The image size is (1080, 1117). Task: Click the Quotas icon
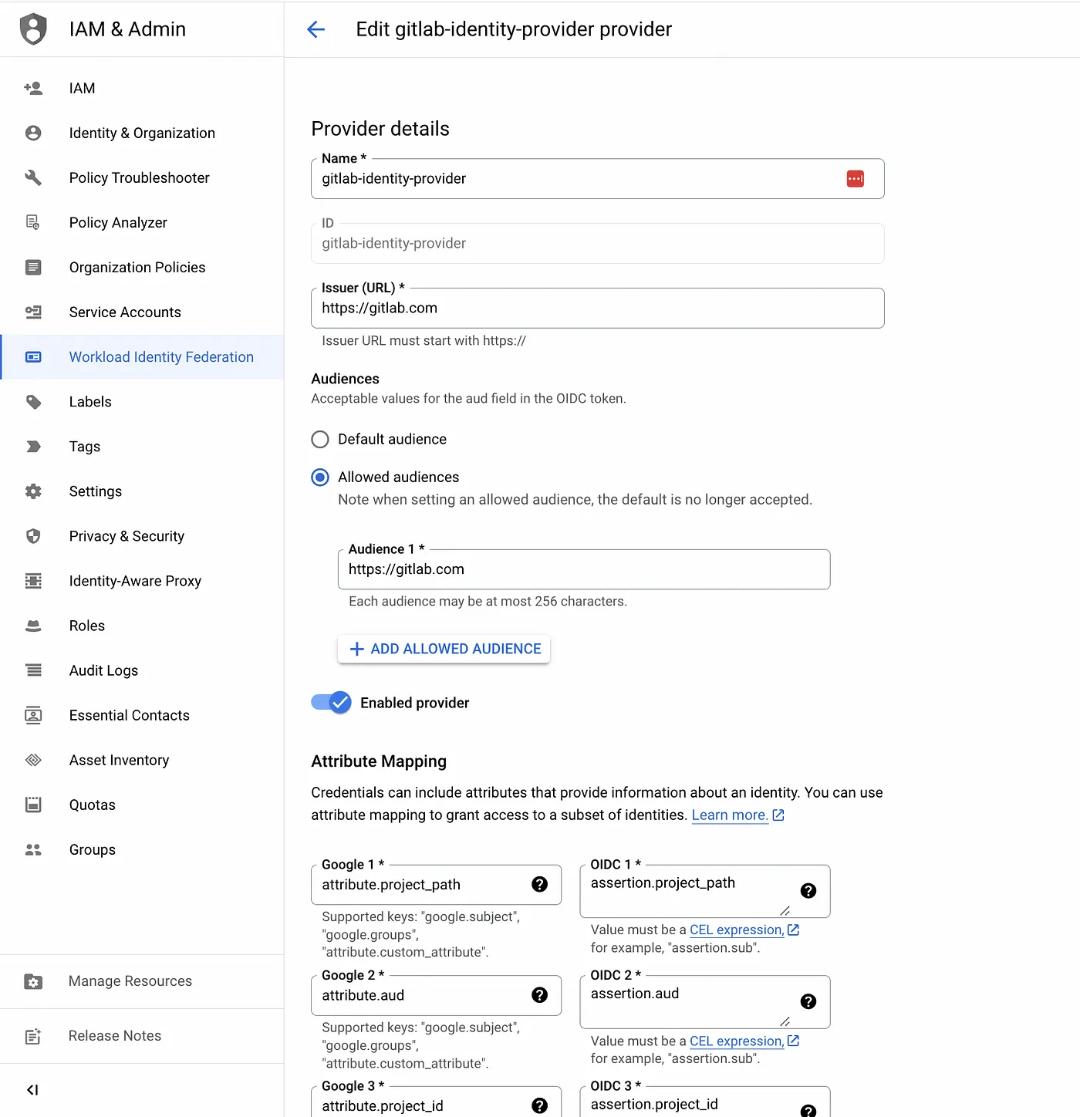pyautogui.click(x=33, y=804)
